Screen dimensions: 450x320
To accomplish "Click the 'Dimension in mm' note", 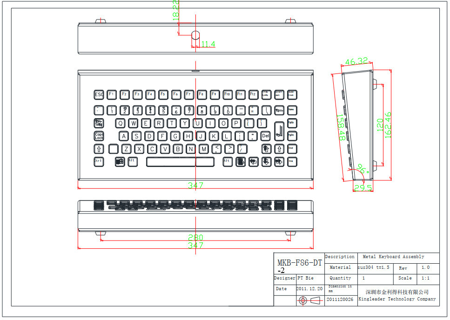I will point(340,288).
